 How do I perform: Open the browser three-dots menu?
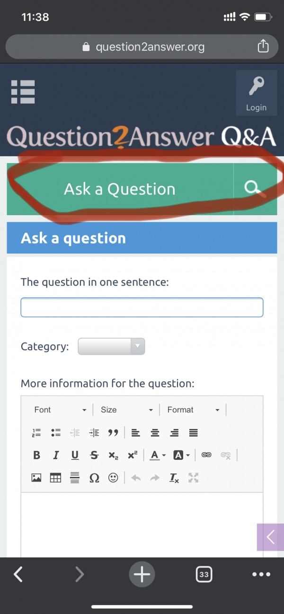(x=261, y=574)
